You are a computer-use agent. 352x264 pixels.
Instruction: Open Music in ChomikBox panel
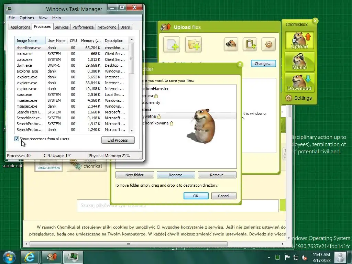(299, 62)
